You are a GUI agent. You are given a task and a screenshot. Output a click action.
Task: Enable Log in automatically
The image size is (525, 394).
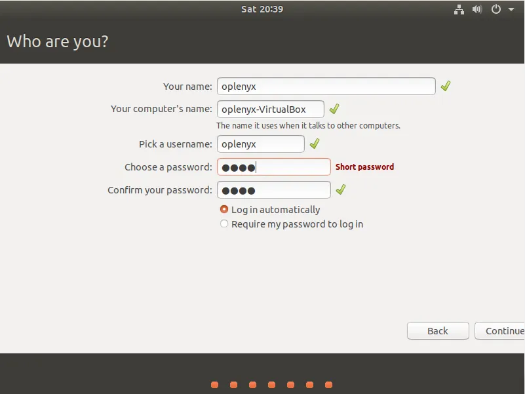tap(224, 210)
